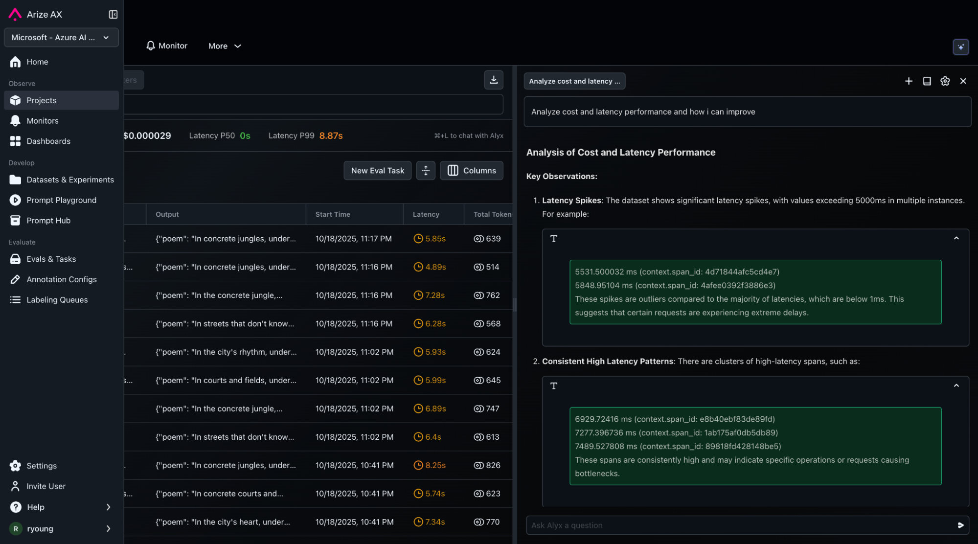Viewport: 978px width, 544px height.
Task: Click the download icon above the table
Action: click(x=494, y=80)
